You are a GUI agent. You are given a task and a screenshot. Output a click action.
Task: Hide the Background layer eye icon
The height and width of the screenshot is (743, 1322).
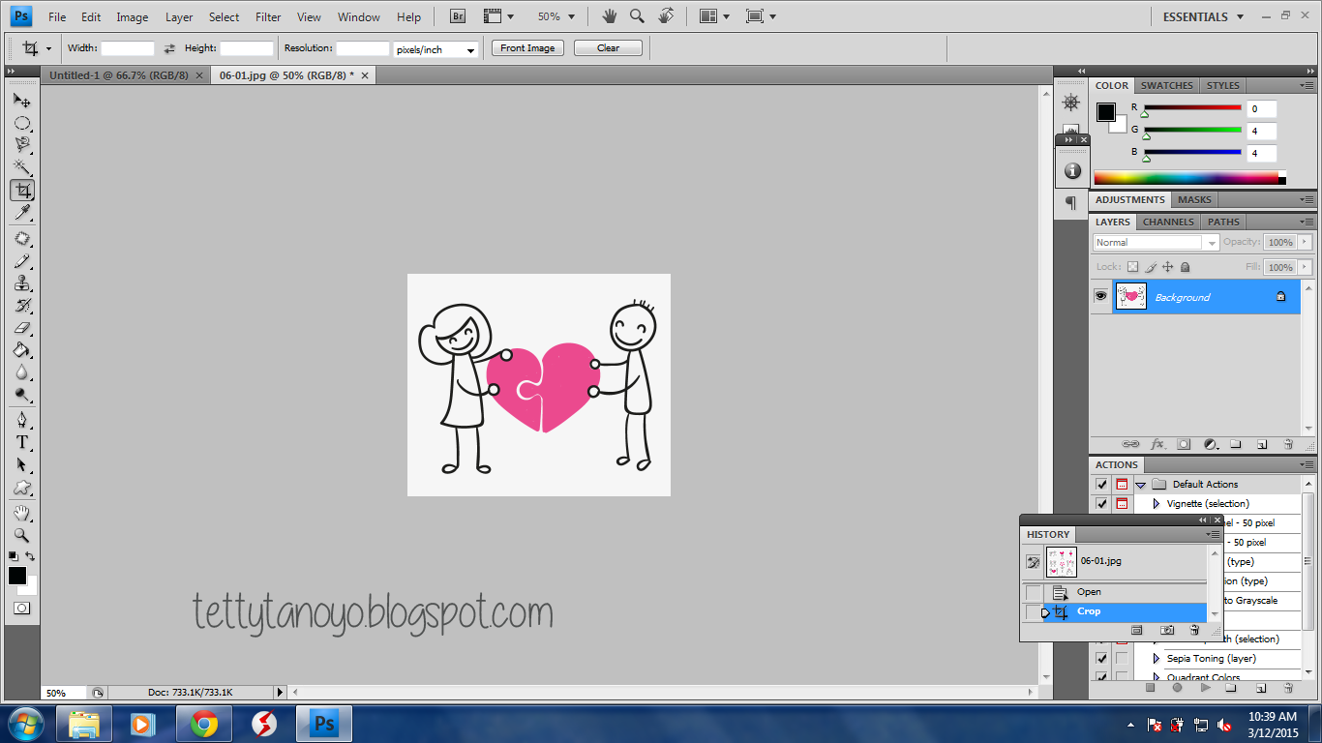1100,297
